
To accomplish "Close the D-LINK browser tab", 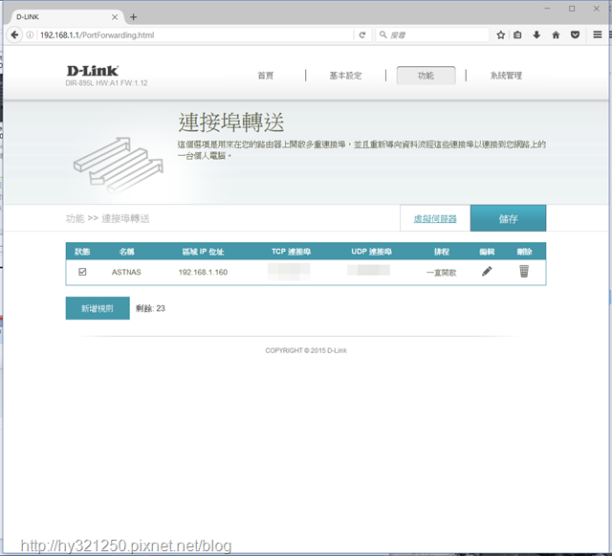I will tap(115, 17).
